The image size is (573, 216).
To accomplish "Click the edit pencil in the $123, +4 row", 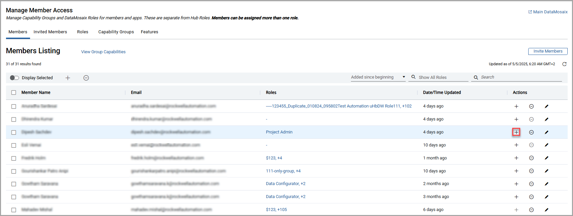I will [x=547, y=158].
